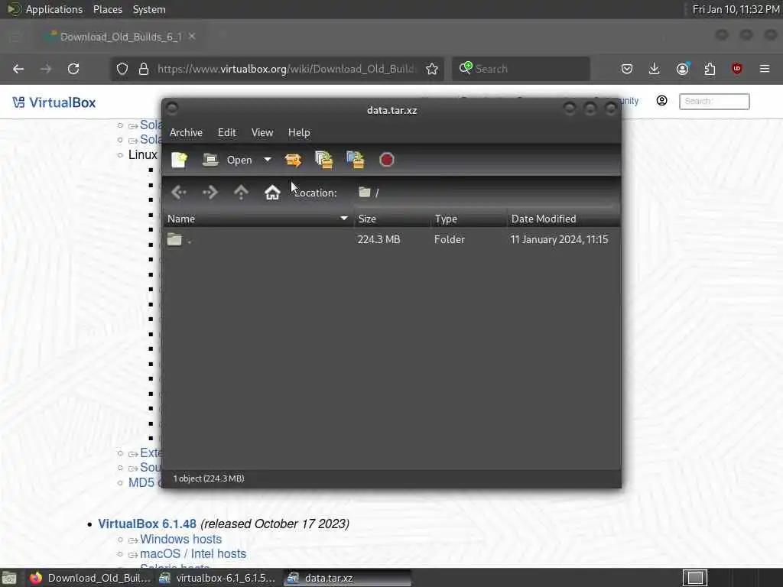783x587 pixels.
Task: Click the red Stop operation icon
Action: [x=386, y=161]
